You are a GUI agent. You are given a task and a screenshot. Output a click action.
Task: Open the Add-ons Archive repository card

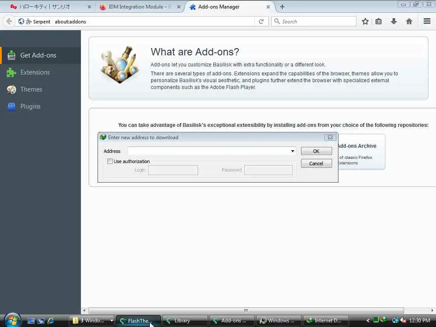[361, 152]
